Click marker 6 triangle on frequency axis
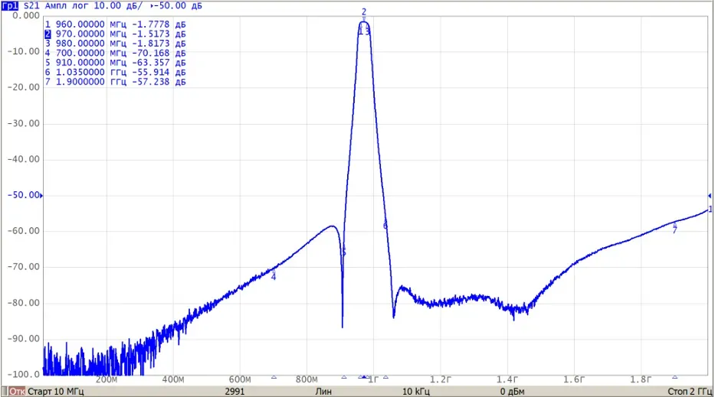Screen dimensions: 715x397 [385, 377]
